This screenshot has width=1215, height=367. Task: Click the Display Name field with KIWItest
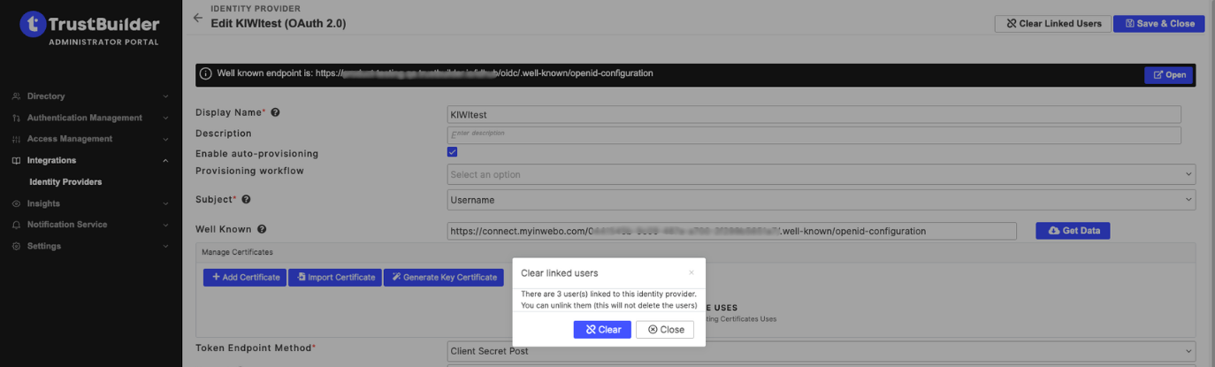814,115
